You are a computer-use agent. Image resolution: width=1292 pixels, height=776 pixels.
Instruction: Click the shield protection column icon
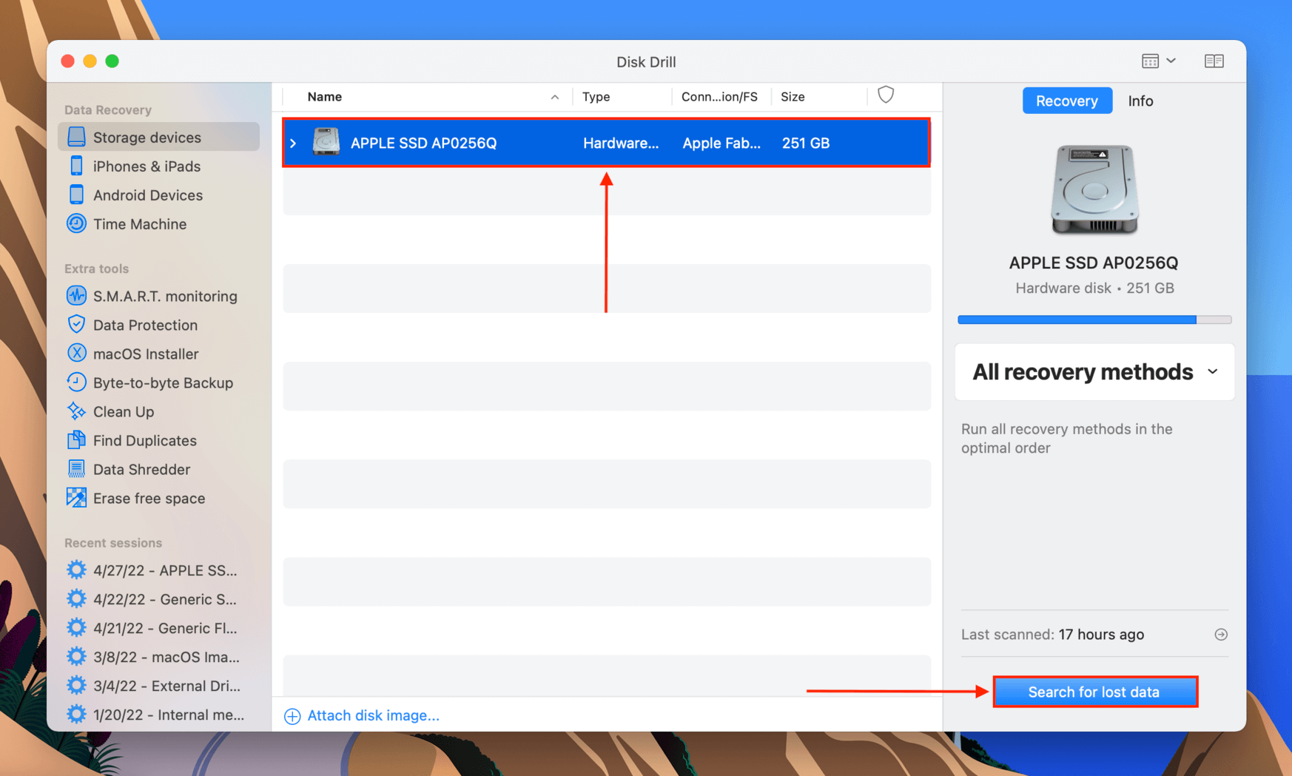(x=886, y=95)
